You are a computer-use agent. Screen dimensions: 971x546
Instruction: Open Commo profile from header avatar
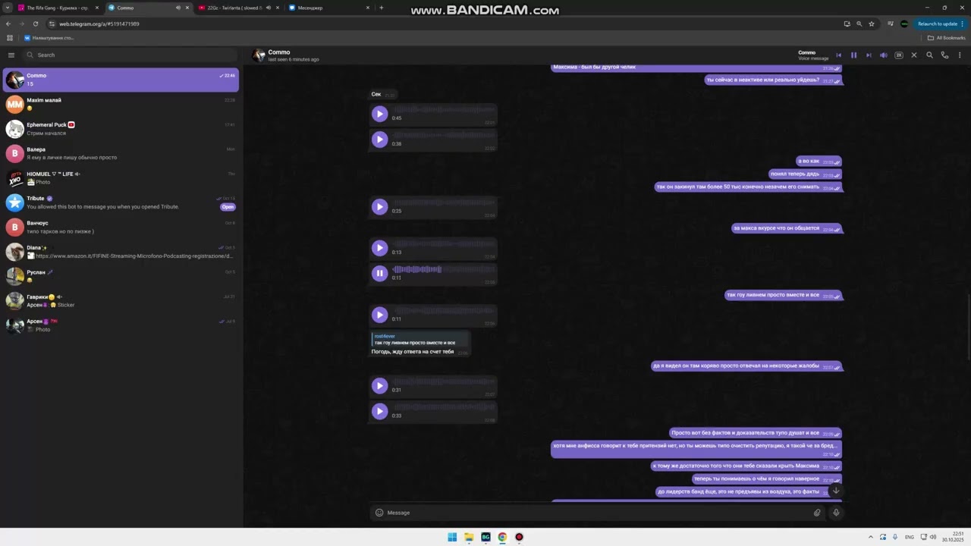coord(259,55)
